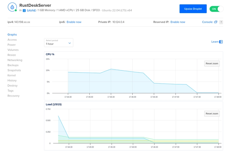Click the droplet icon beside RustDeskServer

12,7
